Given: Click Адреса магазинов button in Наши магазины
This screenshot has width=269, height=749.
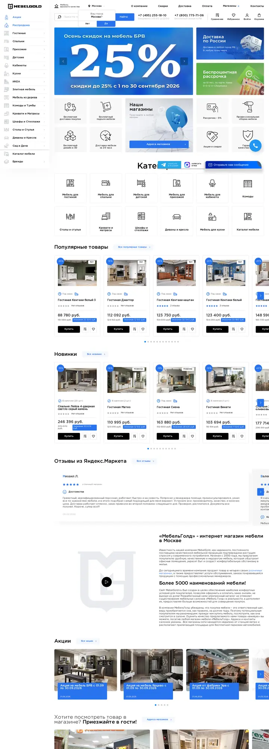Looking at the screenshot, I should pyautogui.click(x=159, y=144).
